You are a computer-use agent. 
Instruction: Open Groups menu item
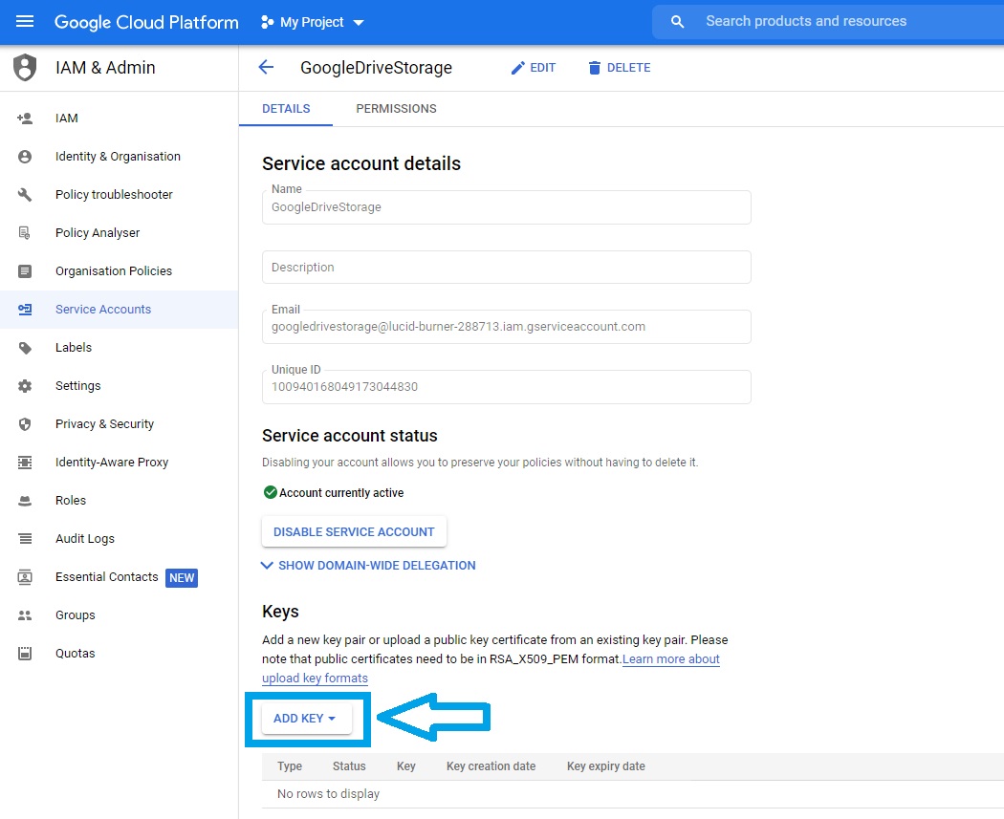[x=120, y=615]
